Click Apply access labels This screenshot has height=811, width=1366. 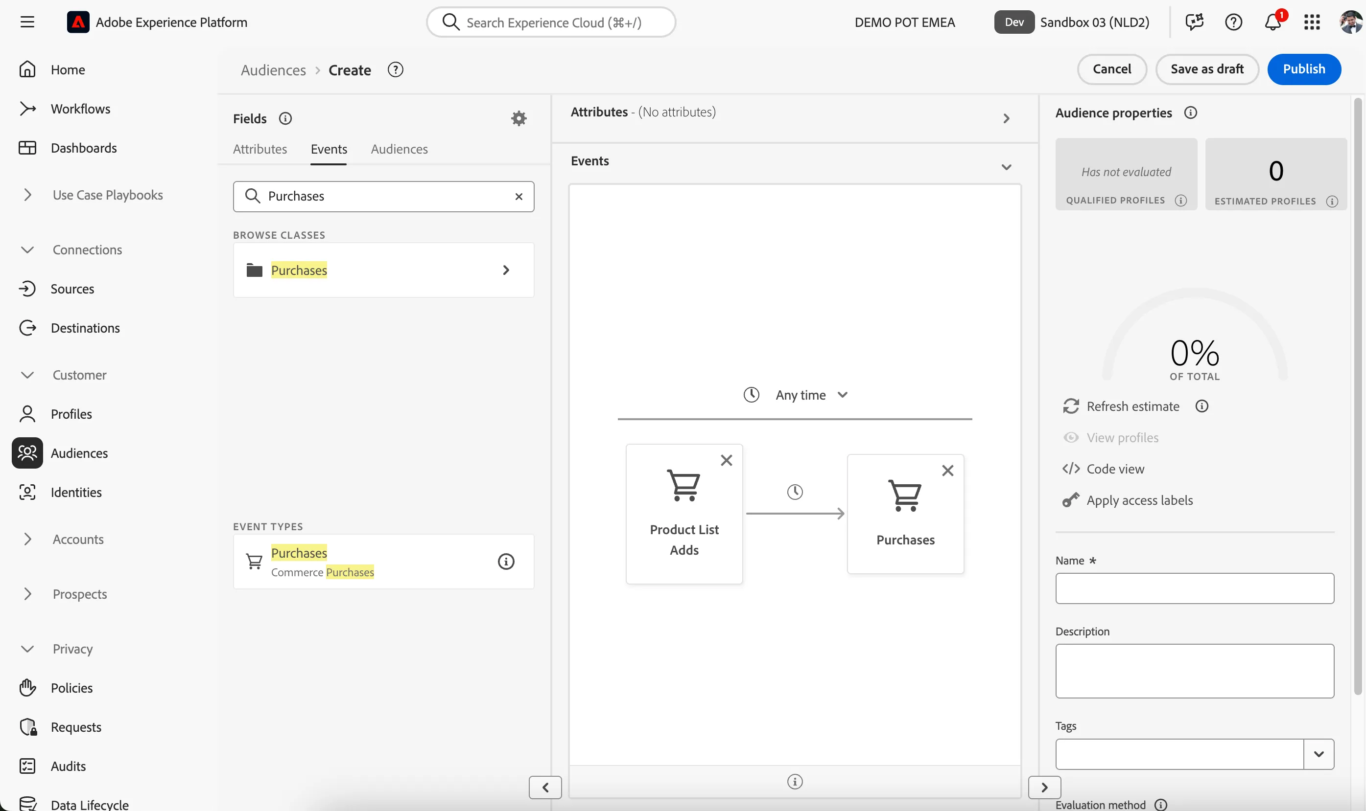[1127, 500]
